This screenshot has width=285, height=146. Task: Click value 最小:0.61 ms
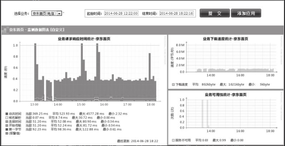tap(112, 129)
